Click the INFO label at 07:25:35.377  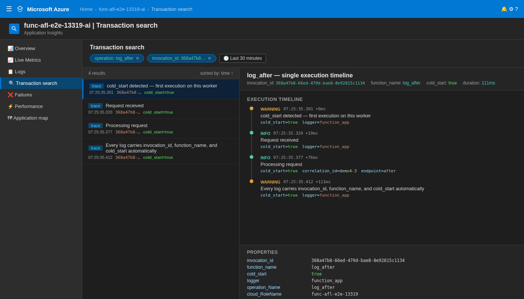(265, 158)
